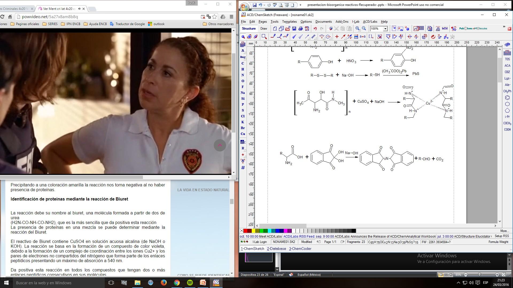Show hidden system tray icons

[x=458, y=283]
